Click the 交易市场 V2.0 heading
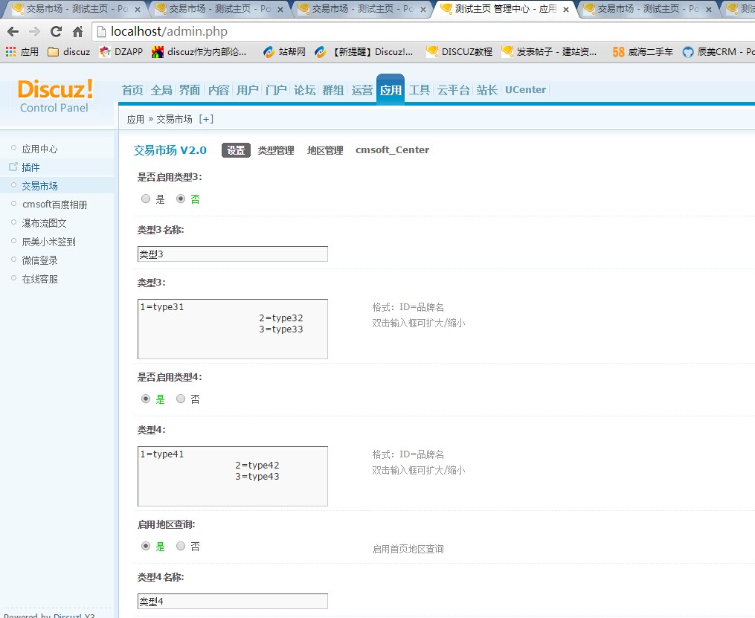 [170, 150]
